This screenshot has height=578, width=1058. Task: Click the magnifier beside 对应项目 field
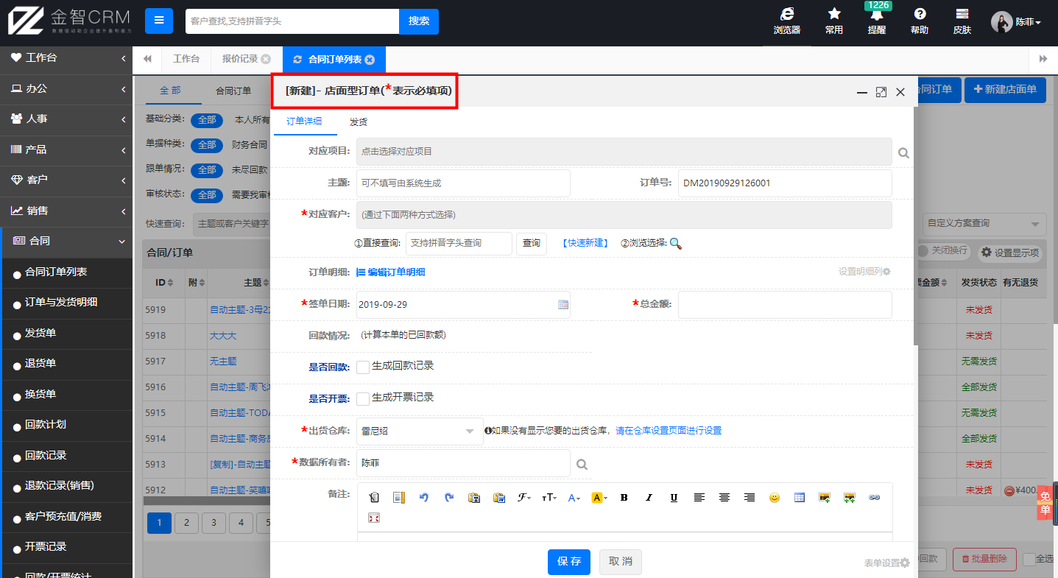tap(903, 153)
